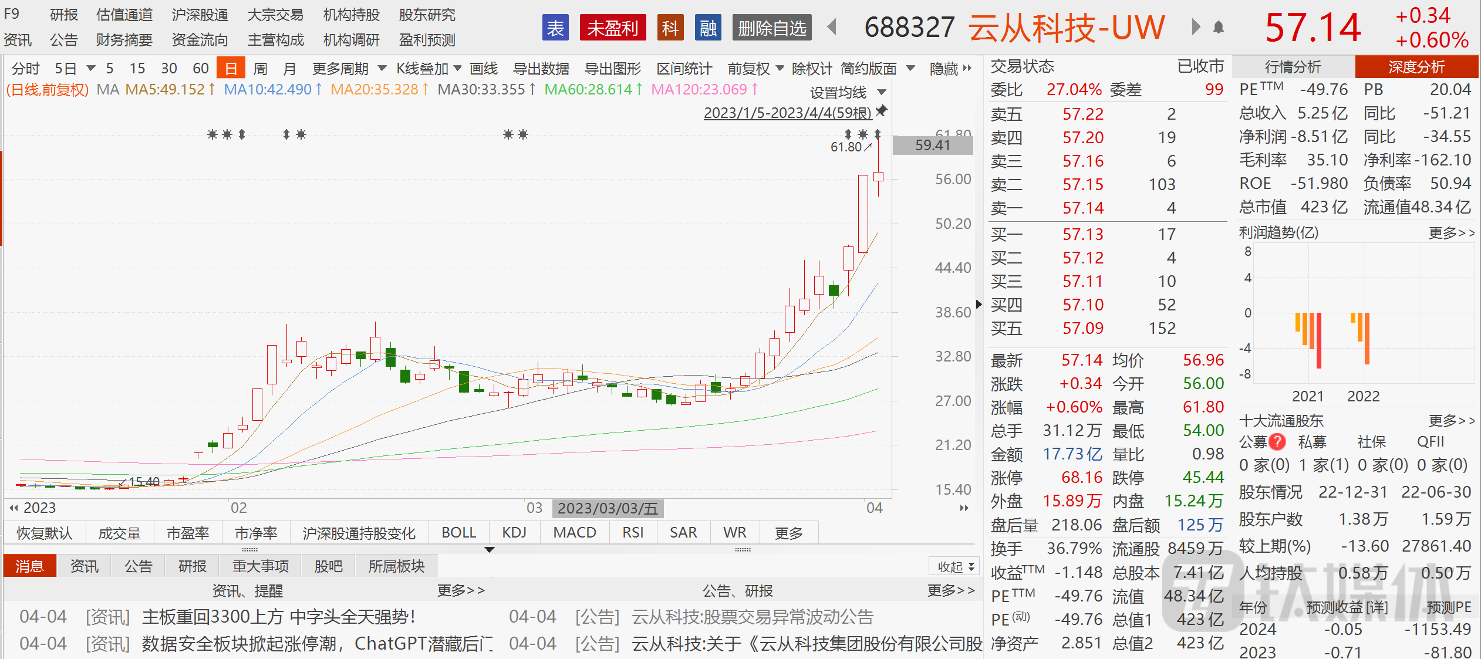The width and height of the screenshot is (1481, 659).
Task: Go to previous stock with left arrow
Action: [x=831, y=27]
